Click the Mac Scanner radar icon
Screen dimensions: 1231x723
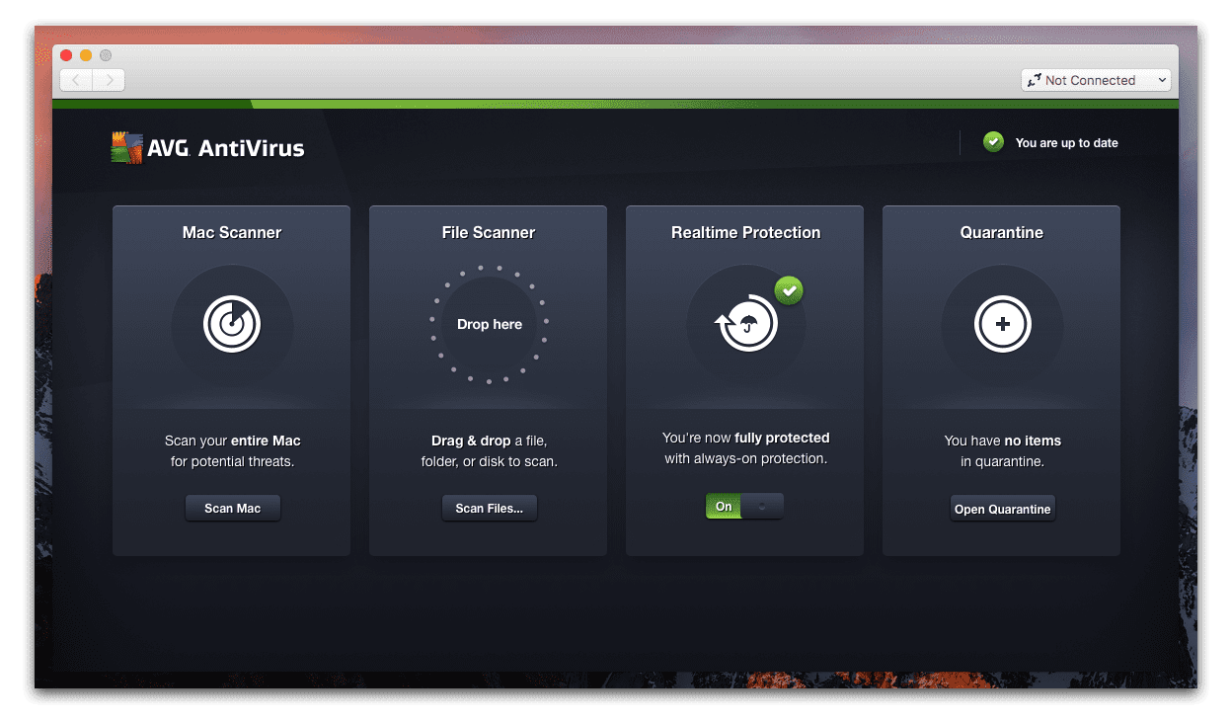tap(232, 324)
